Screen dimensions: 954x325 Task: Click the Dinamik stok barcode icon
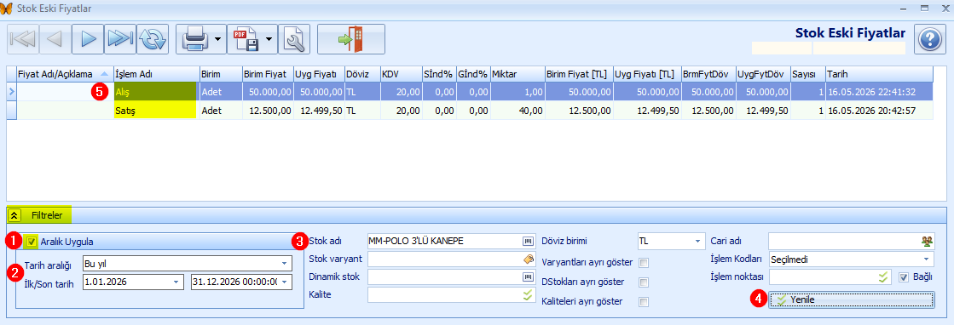click(x=528, y=277)
